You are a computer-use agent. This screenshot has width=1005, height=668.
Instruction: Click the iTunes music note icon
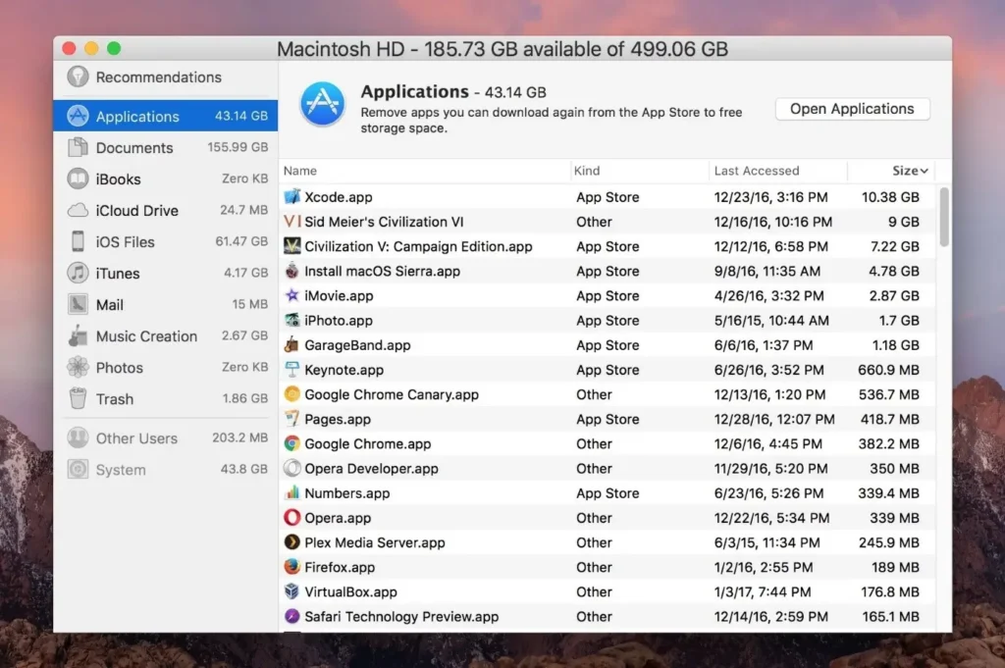(78, 273)
